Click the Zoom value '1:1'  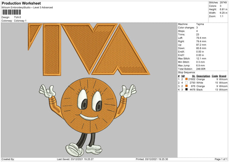pyautogui.click(x=221, y=16)
